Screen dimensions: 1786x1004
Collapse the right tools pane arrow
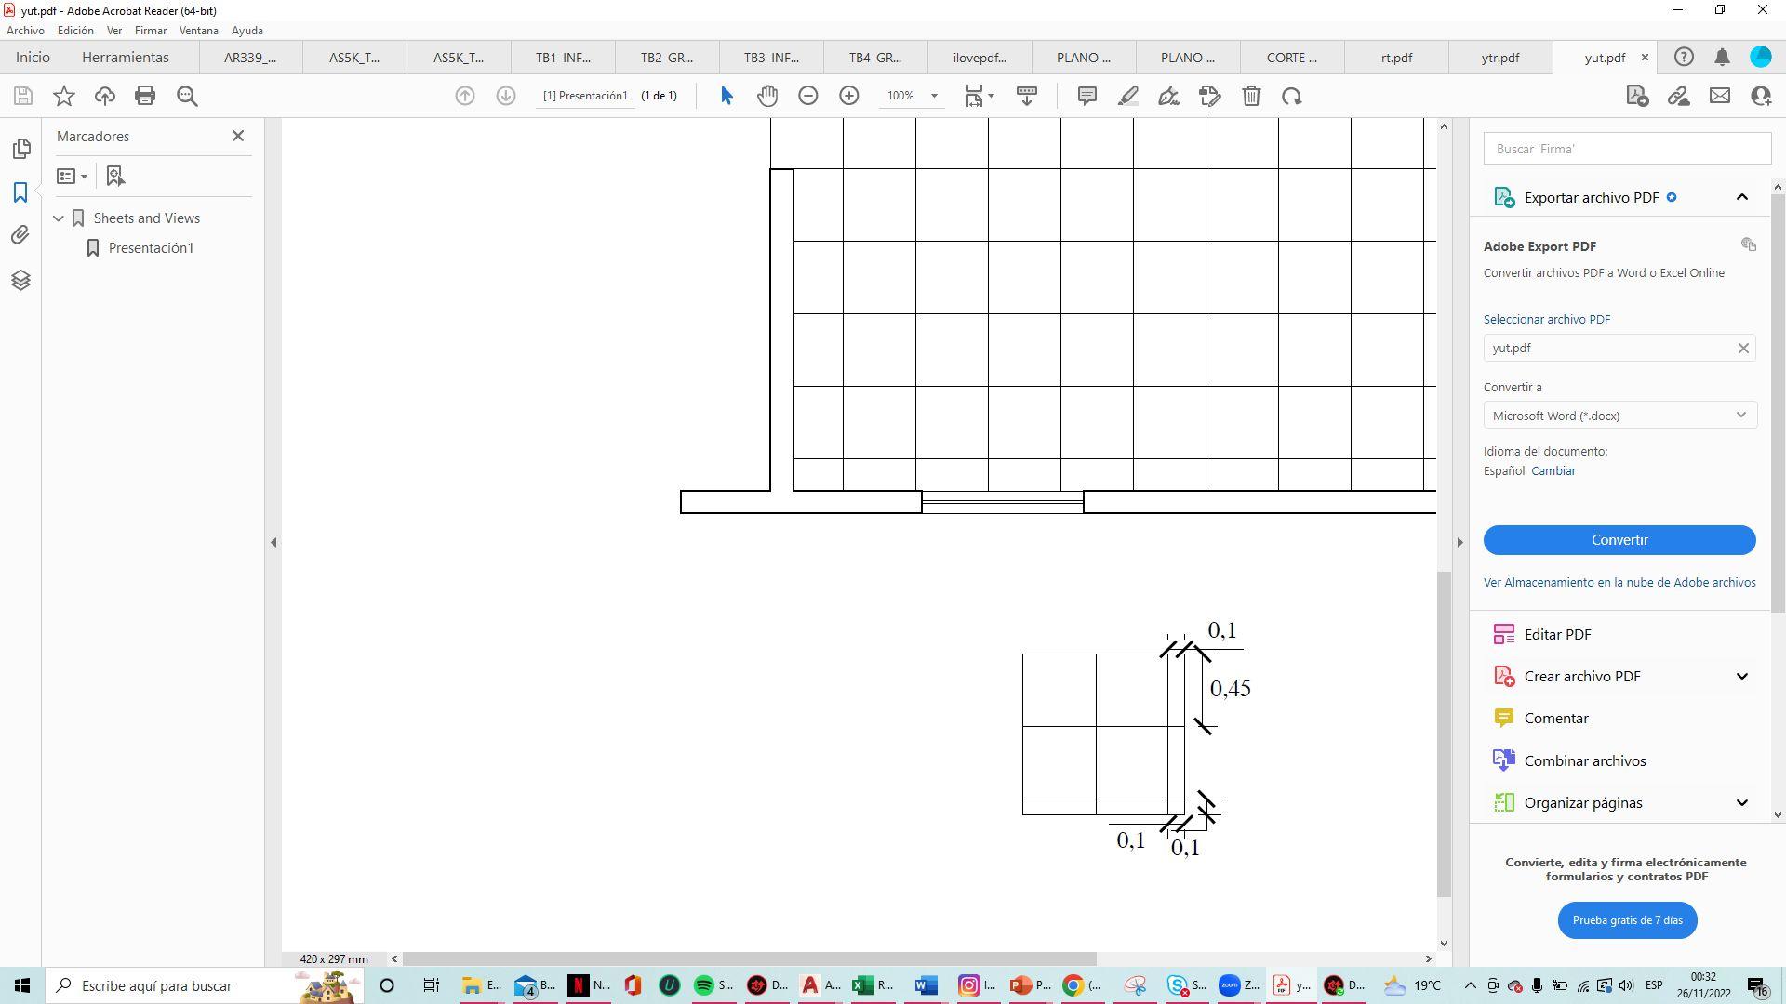click(x=1459, y=542)
